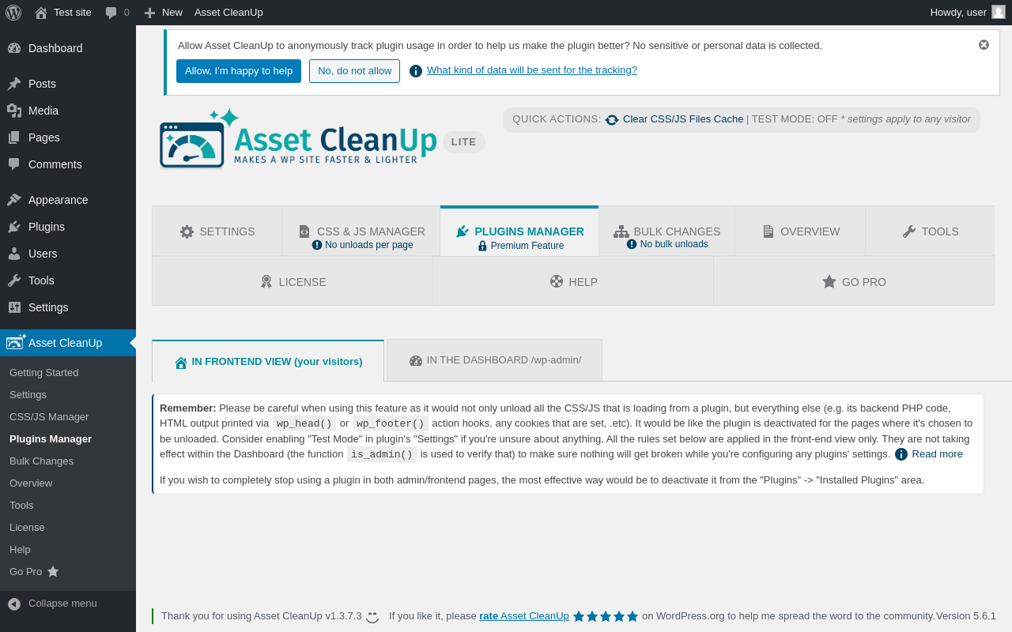Click the rate Asset CleanUp footer link

(x=524, y=616)
